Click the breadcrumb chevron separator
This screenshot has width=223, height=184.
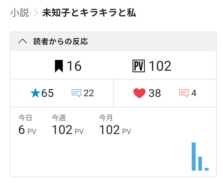coord(36,13)
